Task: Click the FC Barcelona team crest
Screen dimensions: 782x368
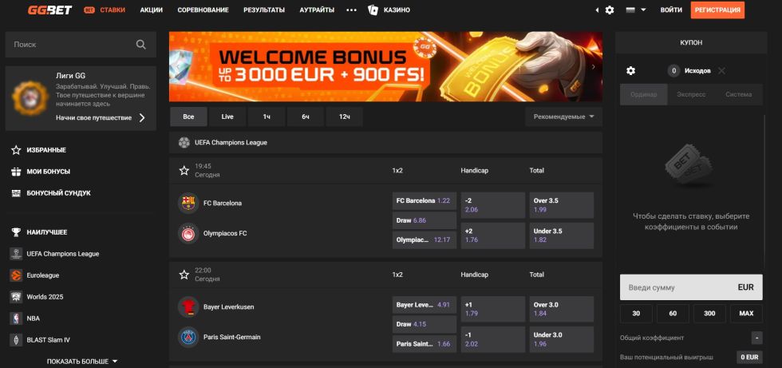Action: pyautogui.click(x=188, y=203)
